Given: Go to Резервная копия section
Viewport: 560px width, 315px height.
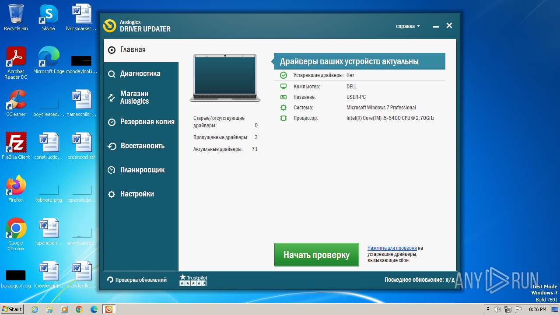Looking at the screenshot, I should point(141,122).
